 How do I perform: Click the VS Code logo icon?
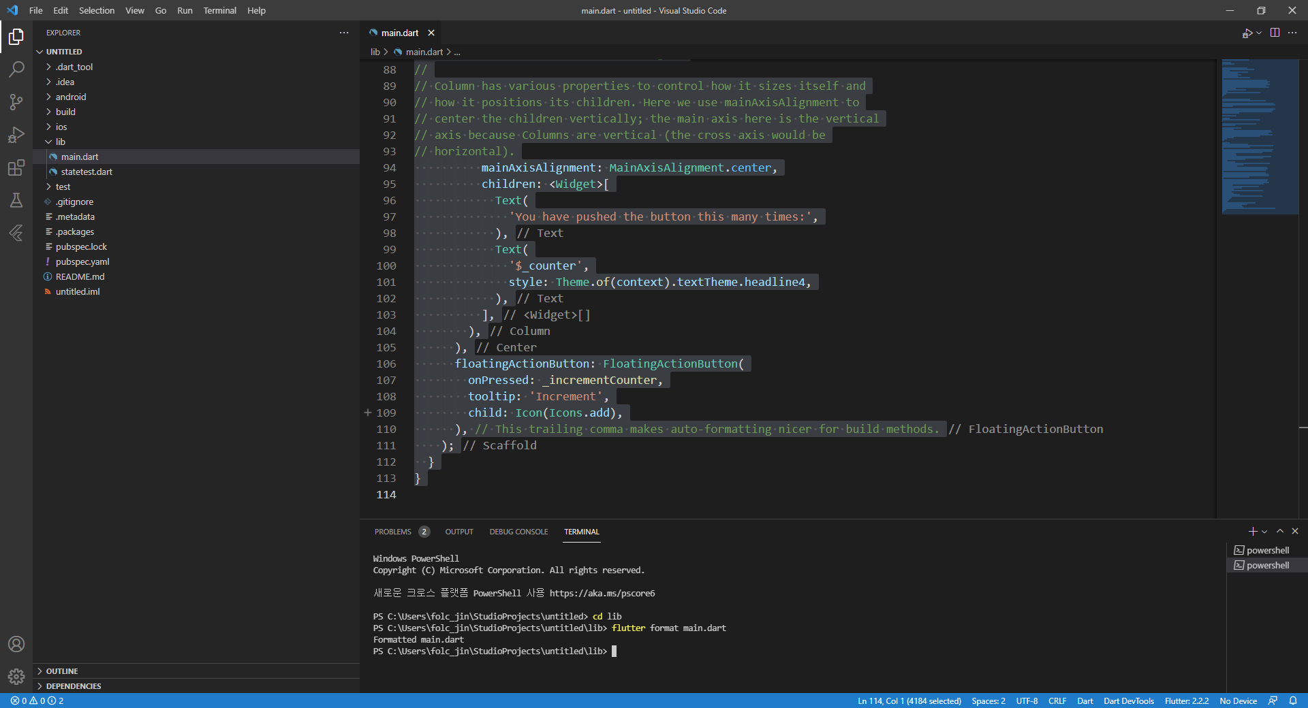coord(12,10)
